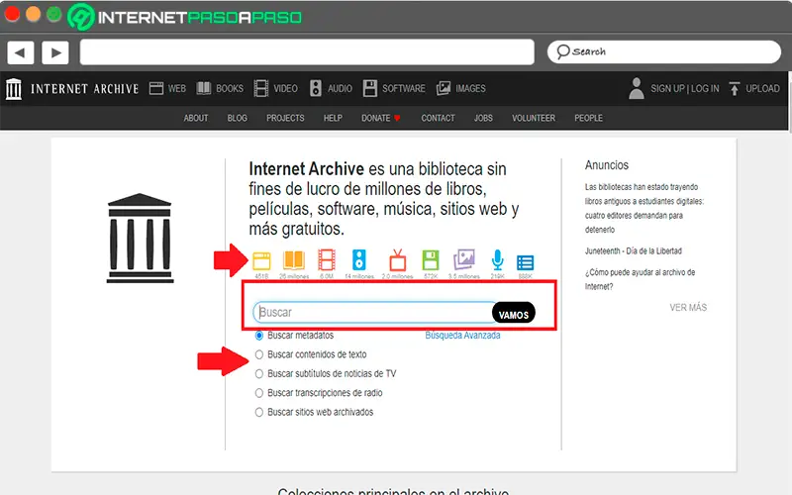Click the Anuncios heading
The image size is (792, 495).
pyautogui.click(x=607, y=165)
